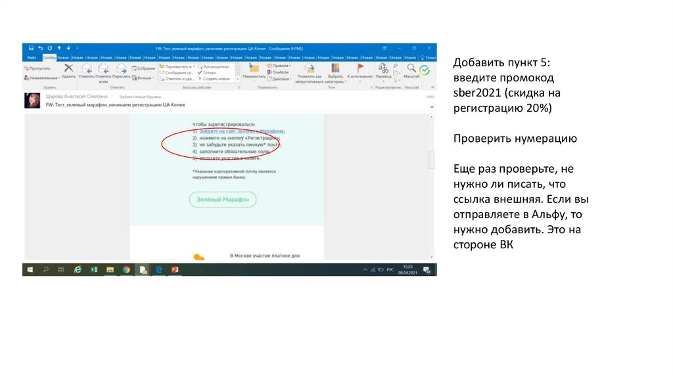Screen dimensions: 673x377
Task: Click the Собрание button
Action: pos(143,68)
